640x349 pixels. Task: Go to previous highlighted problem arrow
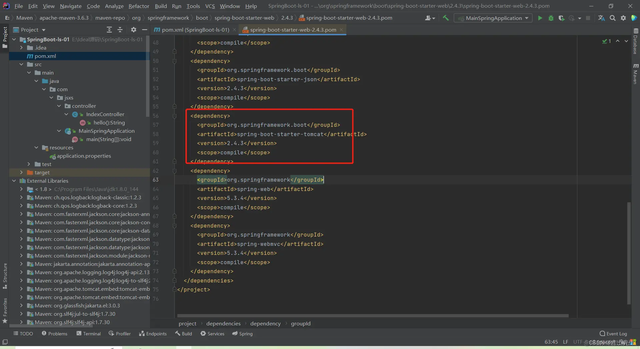click(x=618, y=41)
